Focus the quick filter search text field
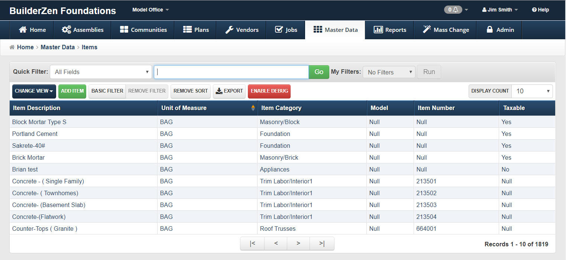The width and height of the screenshot is (566, 260). pyautogui.click(x=231, y=72)
